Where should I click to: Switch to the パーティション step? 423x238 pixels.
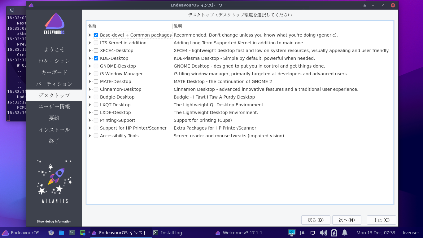[x=54, y=84]
